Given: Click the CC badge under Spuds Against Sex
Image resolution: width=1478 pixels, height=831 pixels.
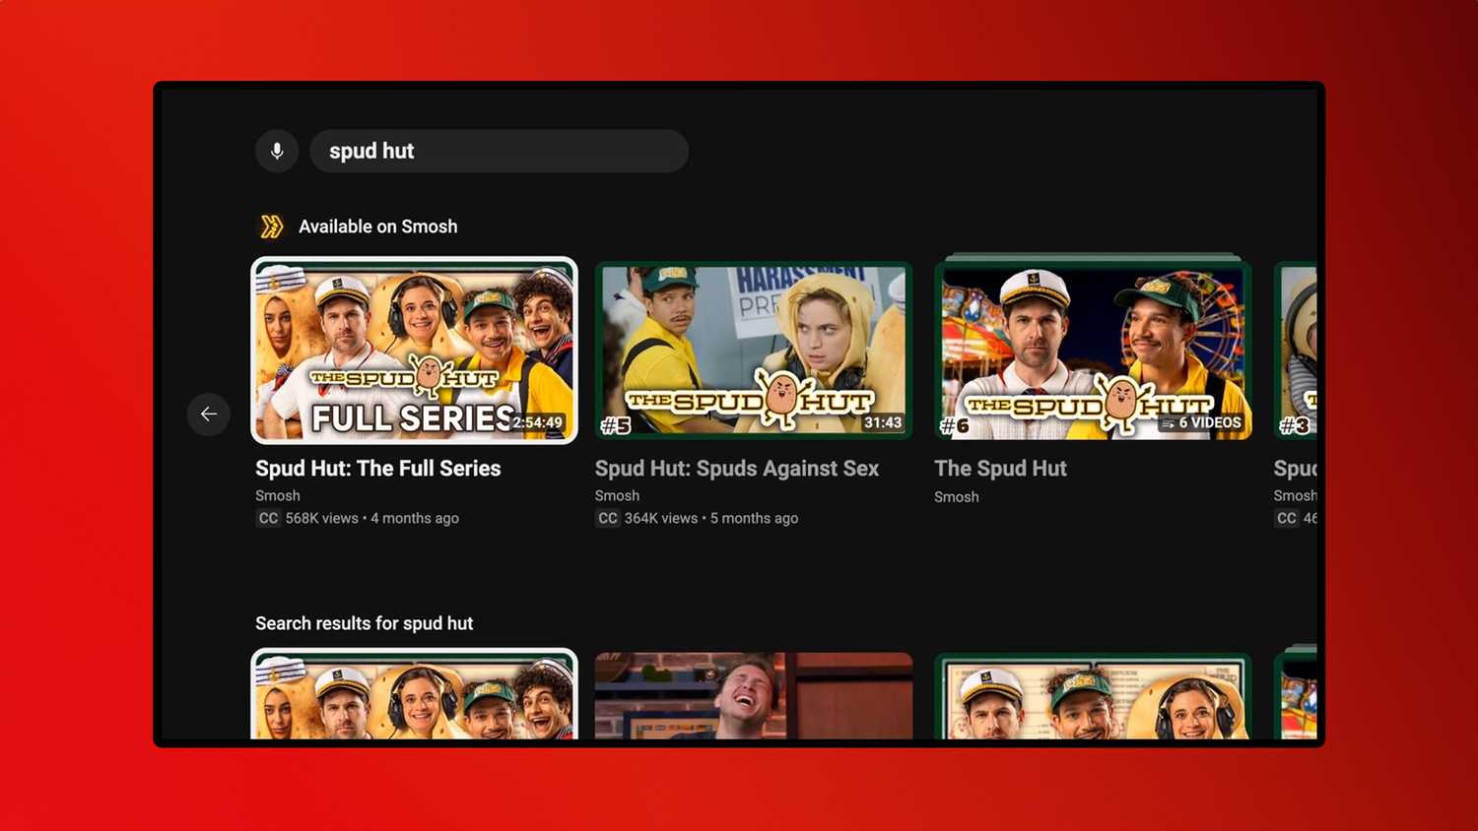Looking at the screenshot, I should click(607, 518).
